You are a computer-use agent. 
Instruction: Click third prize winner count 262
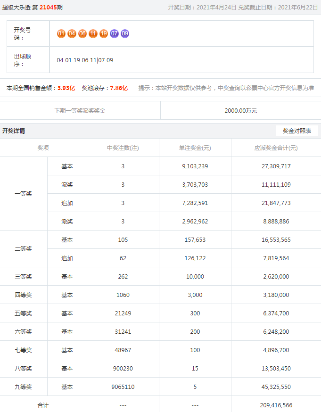[x=123, y=277]
